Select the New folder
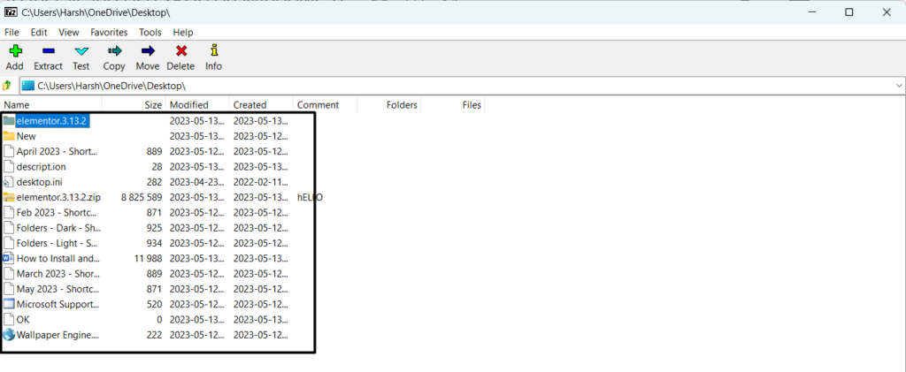The height and width of the screenshot is (372, 906). pos(26,136)
